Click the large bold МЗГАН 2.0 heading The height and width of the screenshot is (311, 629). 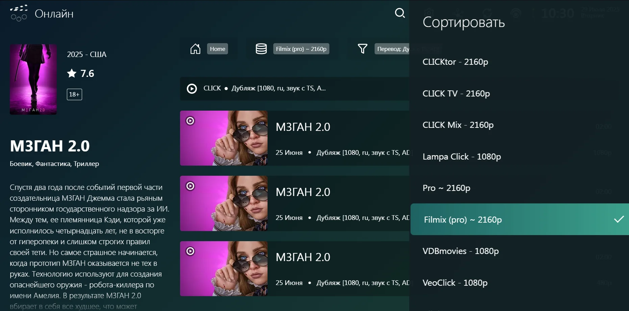(x=50, y=146)
